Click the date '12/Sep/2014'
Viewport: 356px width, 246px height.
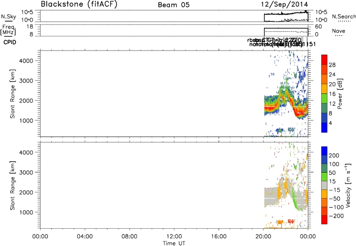284,4
